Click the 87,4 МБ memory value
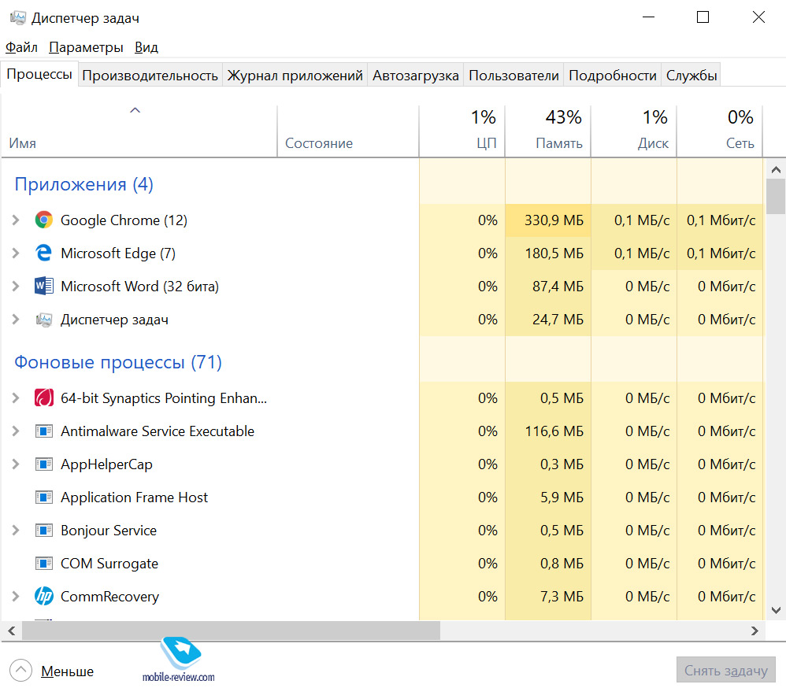The image size is (786, 699). click(558, 286)
